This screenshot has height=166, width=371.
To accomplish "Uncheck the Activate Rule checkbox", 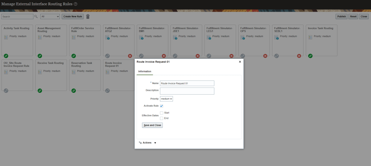I will point(161,106).
